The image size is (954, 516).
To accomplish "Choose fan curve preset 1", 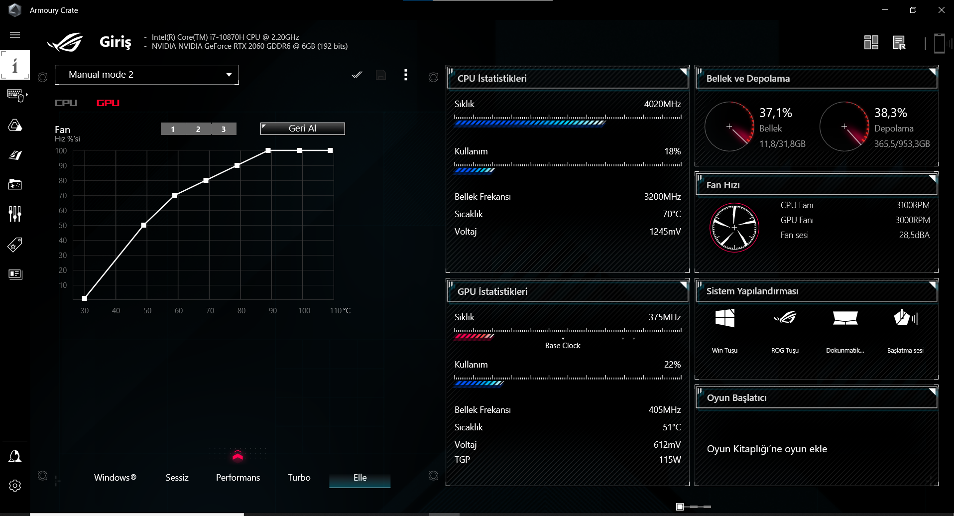I will click(x=173, y=129).
